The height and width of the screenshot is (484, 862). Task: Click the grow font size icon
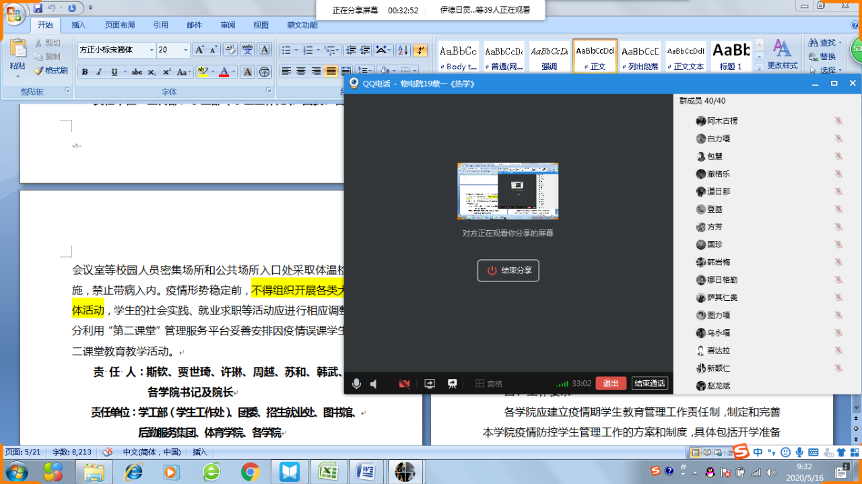(x=199, y=50)
